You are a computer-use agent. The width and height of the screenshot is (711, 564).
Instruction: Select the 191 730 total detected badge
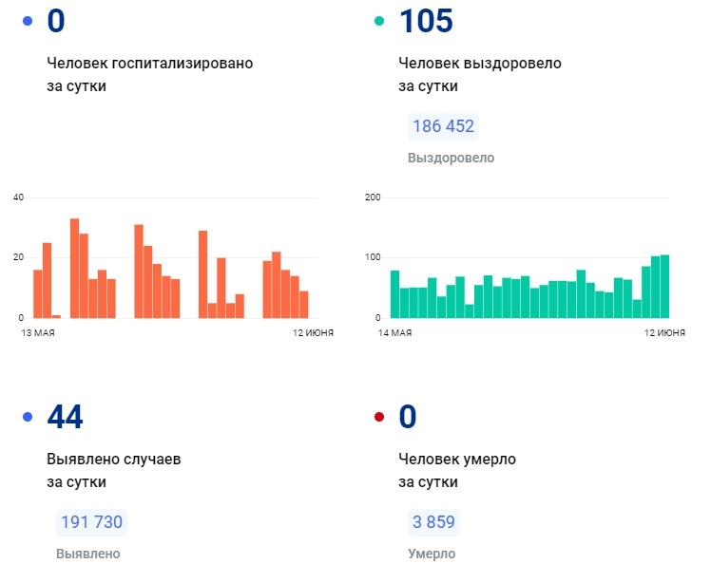(x=91, y=522)
